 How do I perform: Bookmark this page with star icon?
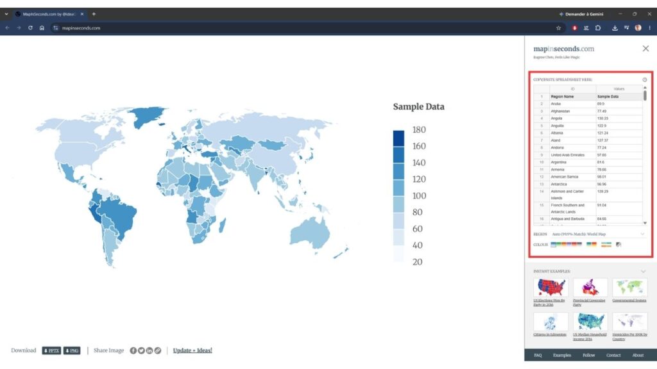coord(559,28)
